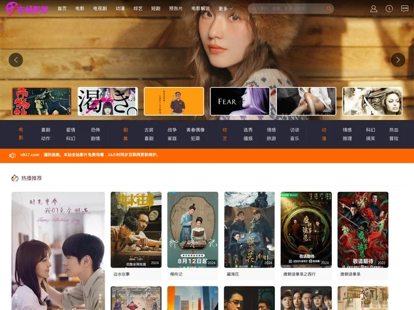This screenshot has height=310, width=414.
Task: Open the watch history clock icon
Action: tap(389, 9)
